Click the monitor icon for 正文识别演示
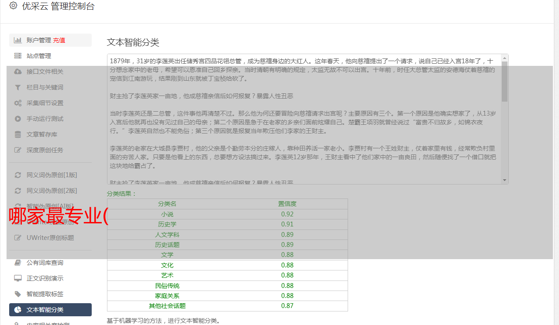Viewport: 559px width, 325px height. click(18, 278)
